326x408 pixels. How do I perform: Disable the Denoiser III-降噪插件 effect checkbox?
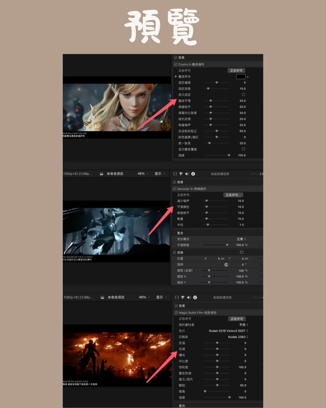(x=175, y=189)
